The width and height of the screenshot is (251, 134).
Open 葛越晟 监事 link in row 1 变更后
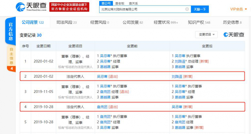point(180,67)
